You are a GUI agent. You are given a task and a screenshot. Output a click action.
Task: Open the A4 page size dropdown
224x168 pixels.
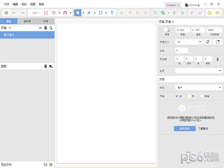[189, 42]
